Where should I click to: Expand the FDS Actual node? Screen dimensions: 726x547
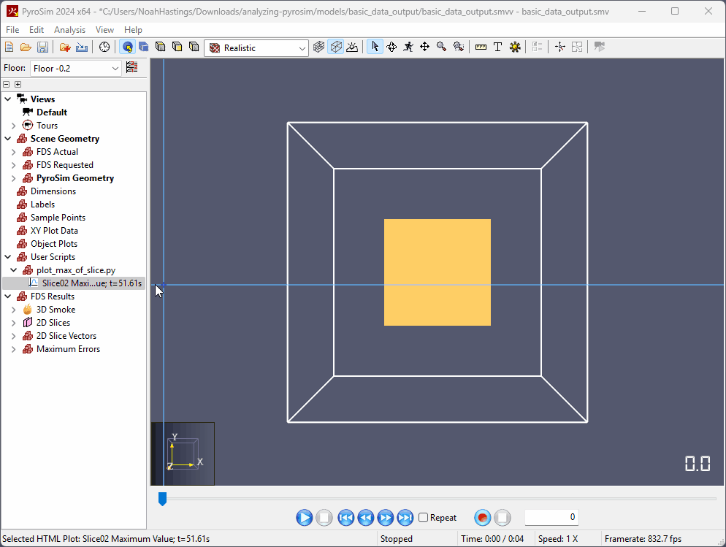(13, 152)
